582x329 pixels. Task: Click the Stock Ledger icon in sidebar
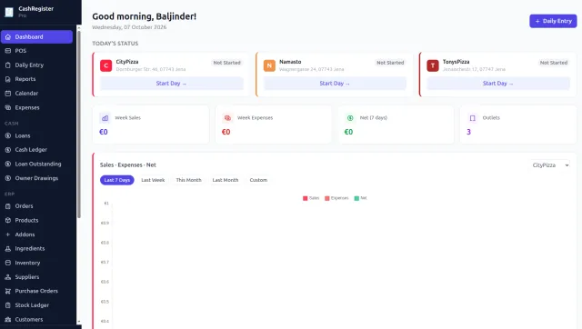point(8,304)
